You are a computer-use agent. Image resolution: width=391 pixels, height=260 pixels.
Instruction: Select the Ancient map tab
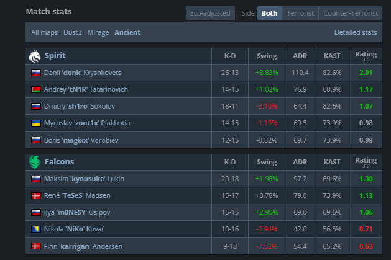[x=127, y=32]
